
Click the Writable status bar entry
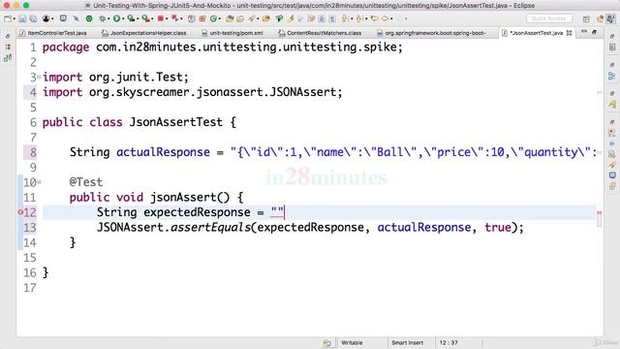tap(352, 342)
